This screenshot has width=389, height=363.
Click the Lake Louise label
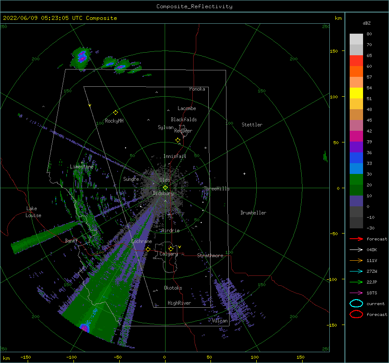coord(33,212)
